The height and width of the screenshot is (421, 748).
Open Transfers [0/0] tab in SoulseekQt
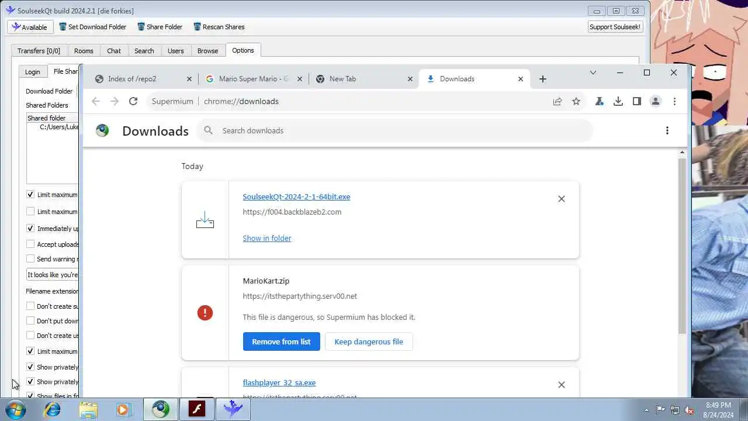(39, 51)
